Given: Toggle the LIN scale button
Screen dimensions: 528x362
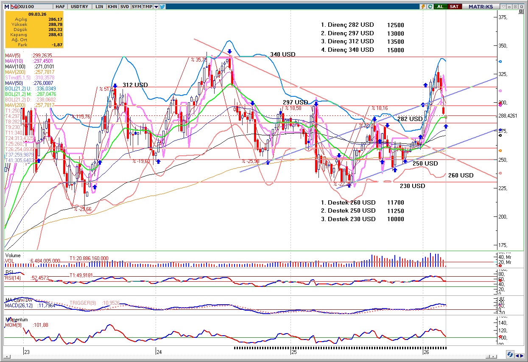Looking at the screenshot, I should (x=100, y=7).
